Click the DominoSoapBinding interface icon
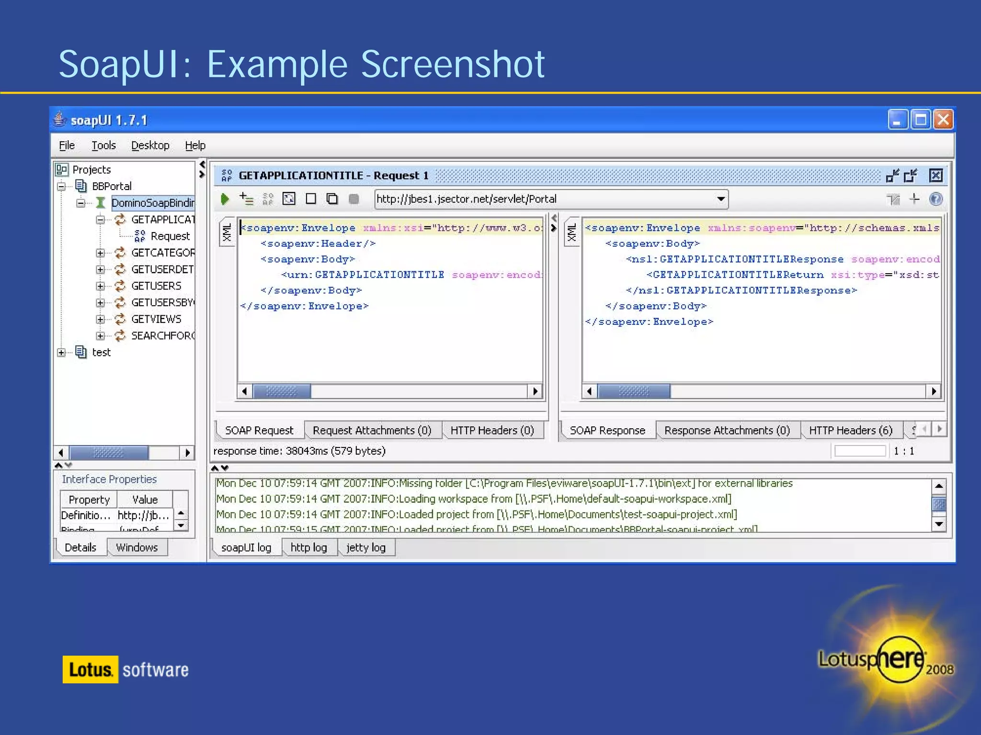Image resolution: width=981 pixels, height=735 pixels. pos(101,202)
